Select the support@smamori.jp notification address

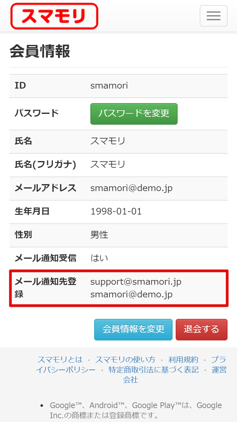[136, 282]
